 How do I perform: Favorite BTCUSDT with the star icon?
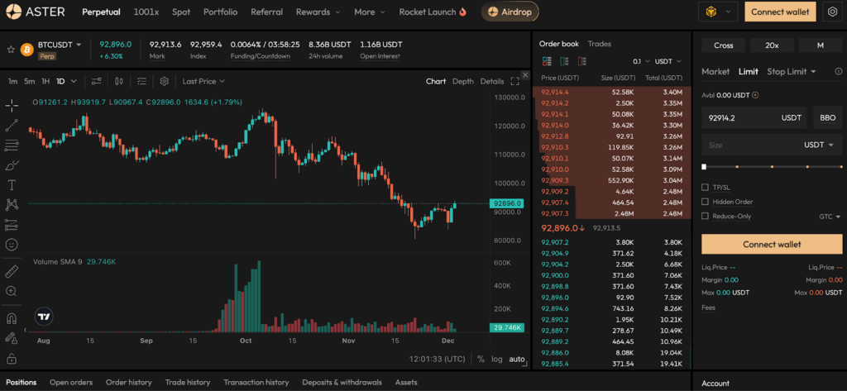(10, 49)
